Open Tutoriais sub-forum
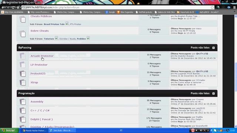Viewport: 237px width, 133px height. (49, 39)
